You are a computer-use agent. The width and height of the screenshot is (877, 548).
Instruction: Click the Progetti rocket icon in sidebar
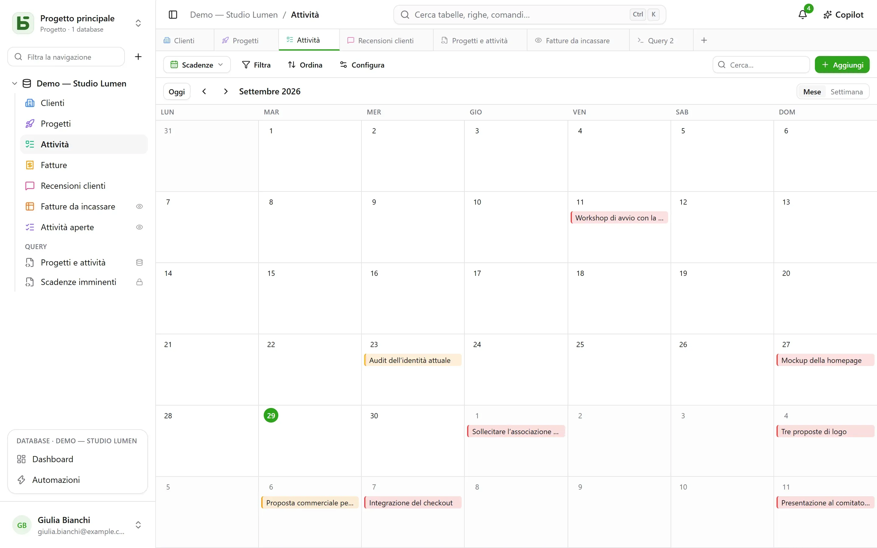click(x=30, y=124)
